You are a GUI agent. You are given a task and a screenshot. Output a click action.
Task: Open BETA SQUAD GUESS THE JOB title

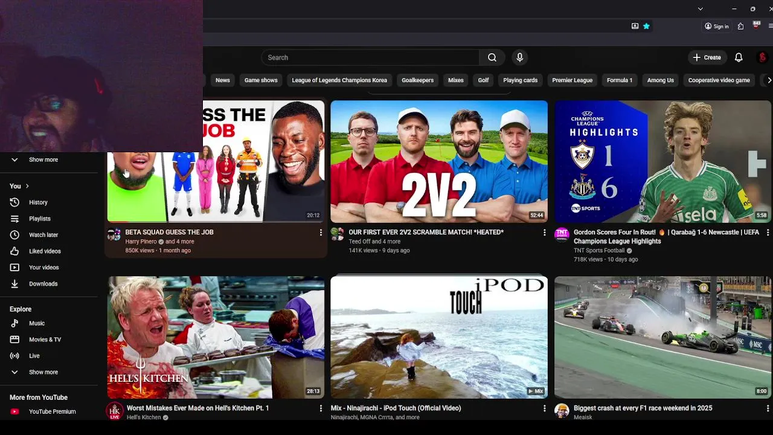[x=169, y=232]
